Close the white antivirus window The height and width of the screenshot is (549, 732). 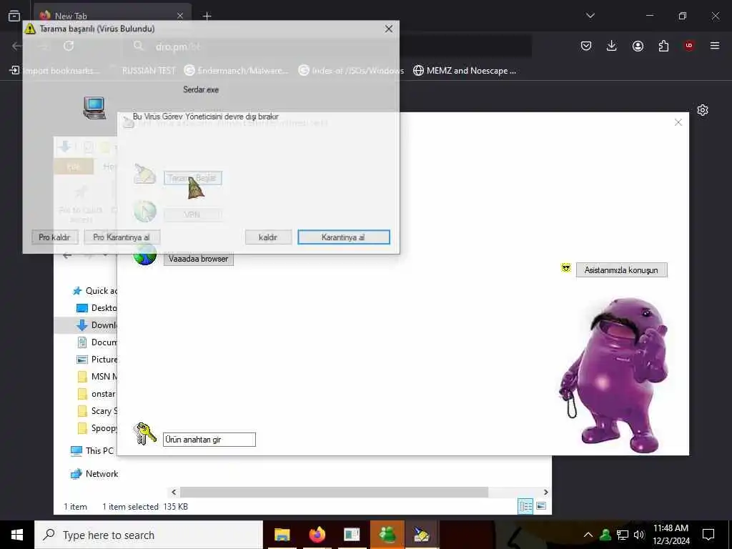point(678,122)
